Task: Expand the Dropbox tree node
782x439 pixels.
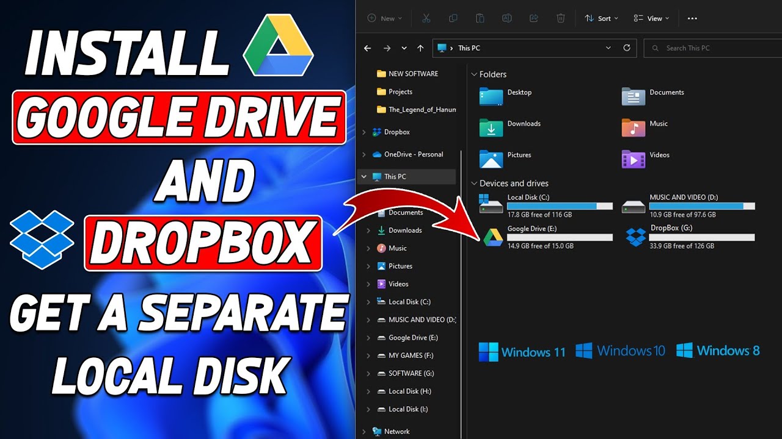Action: pyautogui.click(x=364, y=132)
